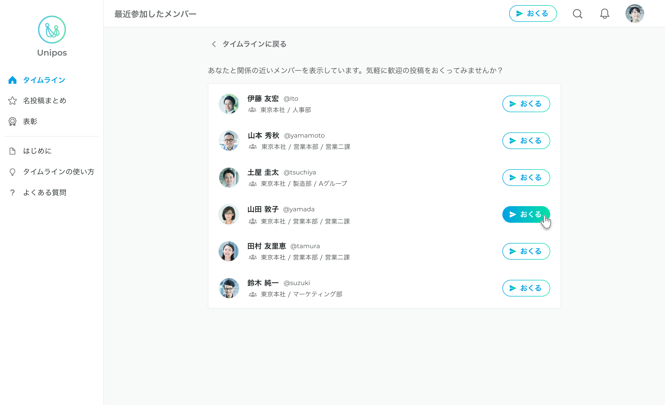Open the search icon in the top bar

tap(577, 13)
